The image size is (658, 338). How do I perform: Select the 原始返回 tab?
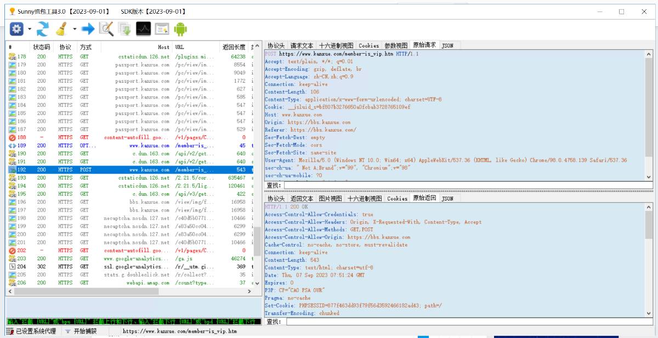(x=425, y=198)
